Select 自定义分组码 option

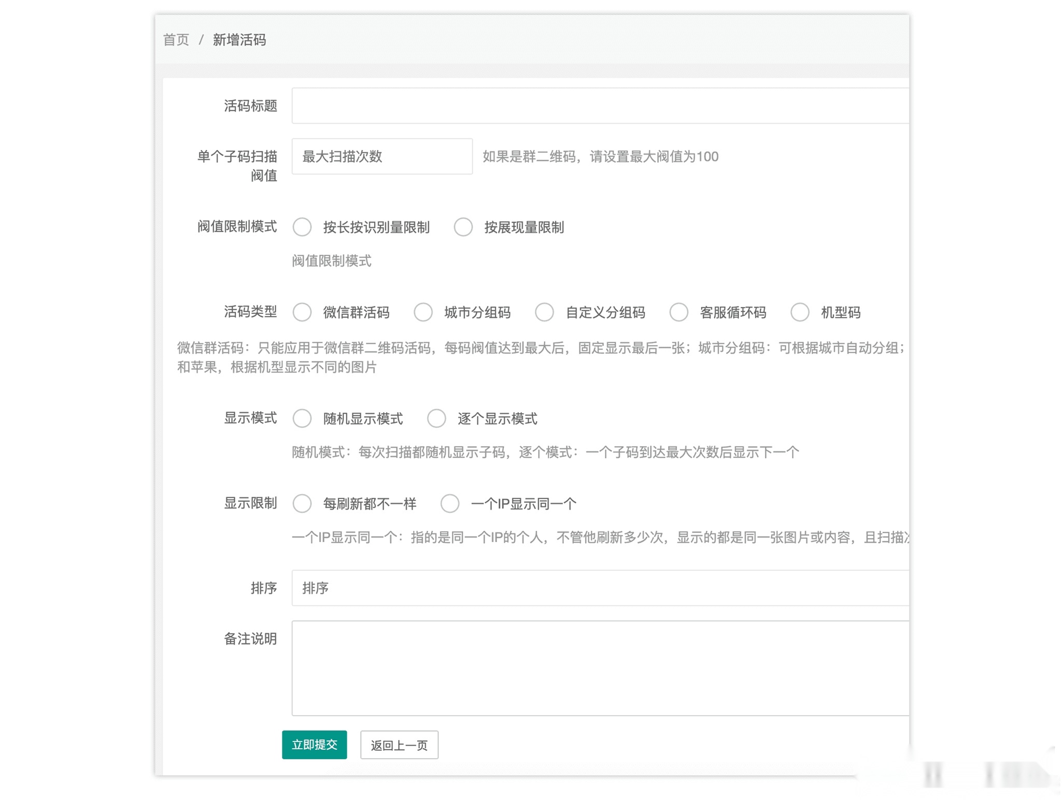(x=544, y=312)
